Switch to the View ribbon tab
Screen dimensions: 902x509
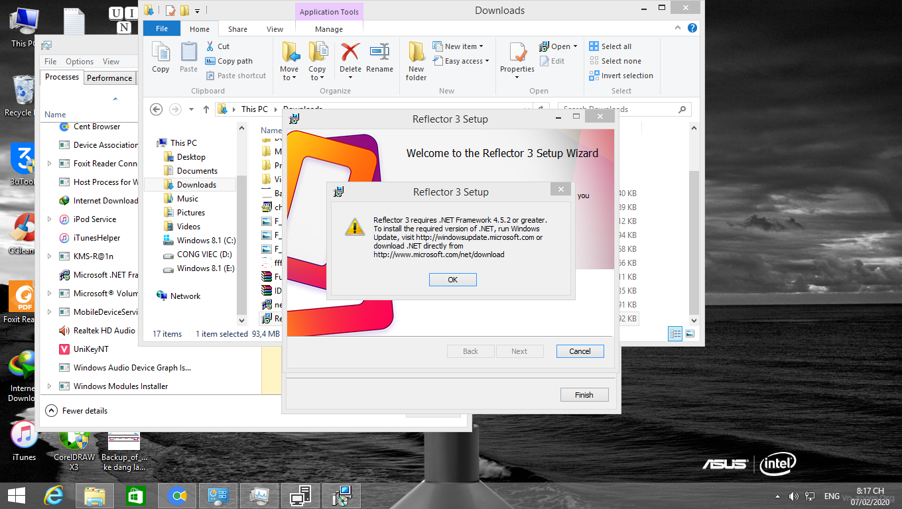coord(275,29)
